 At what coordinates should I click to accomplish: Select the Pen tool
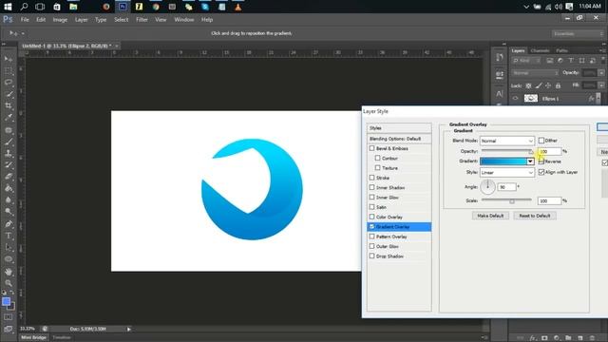pos(9,224)
